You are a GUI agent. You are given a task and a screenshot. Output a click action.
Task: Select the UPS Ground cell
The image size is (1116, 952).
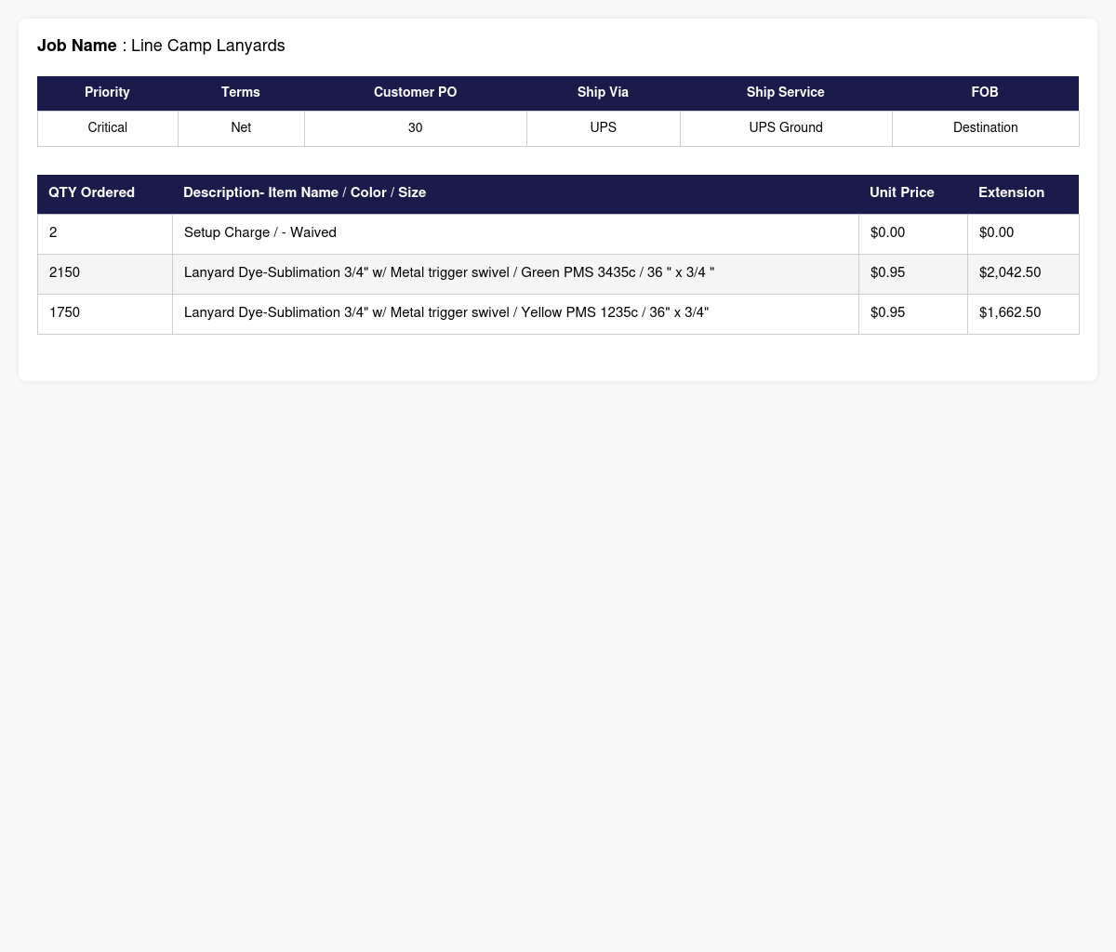(786, 128)
